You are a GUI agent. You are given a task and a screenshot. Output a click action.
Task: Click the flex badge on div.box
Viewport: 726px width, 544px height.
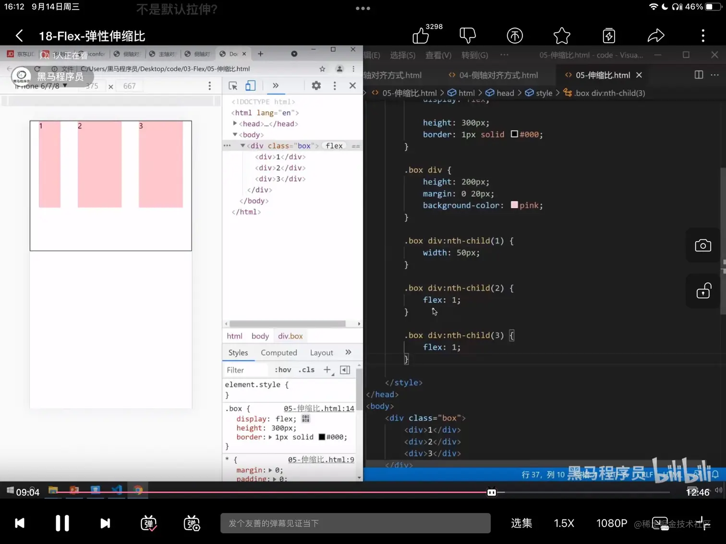point(334,146)
